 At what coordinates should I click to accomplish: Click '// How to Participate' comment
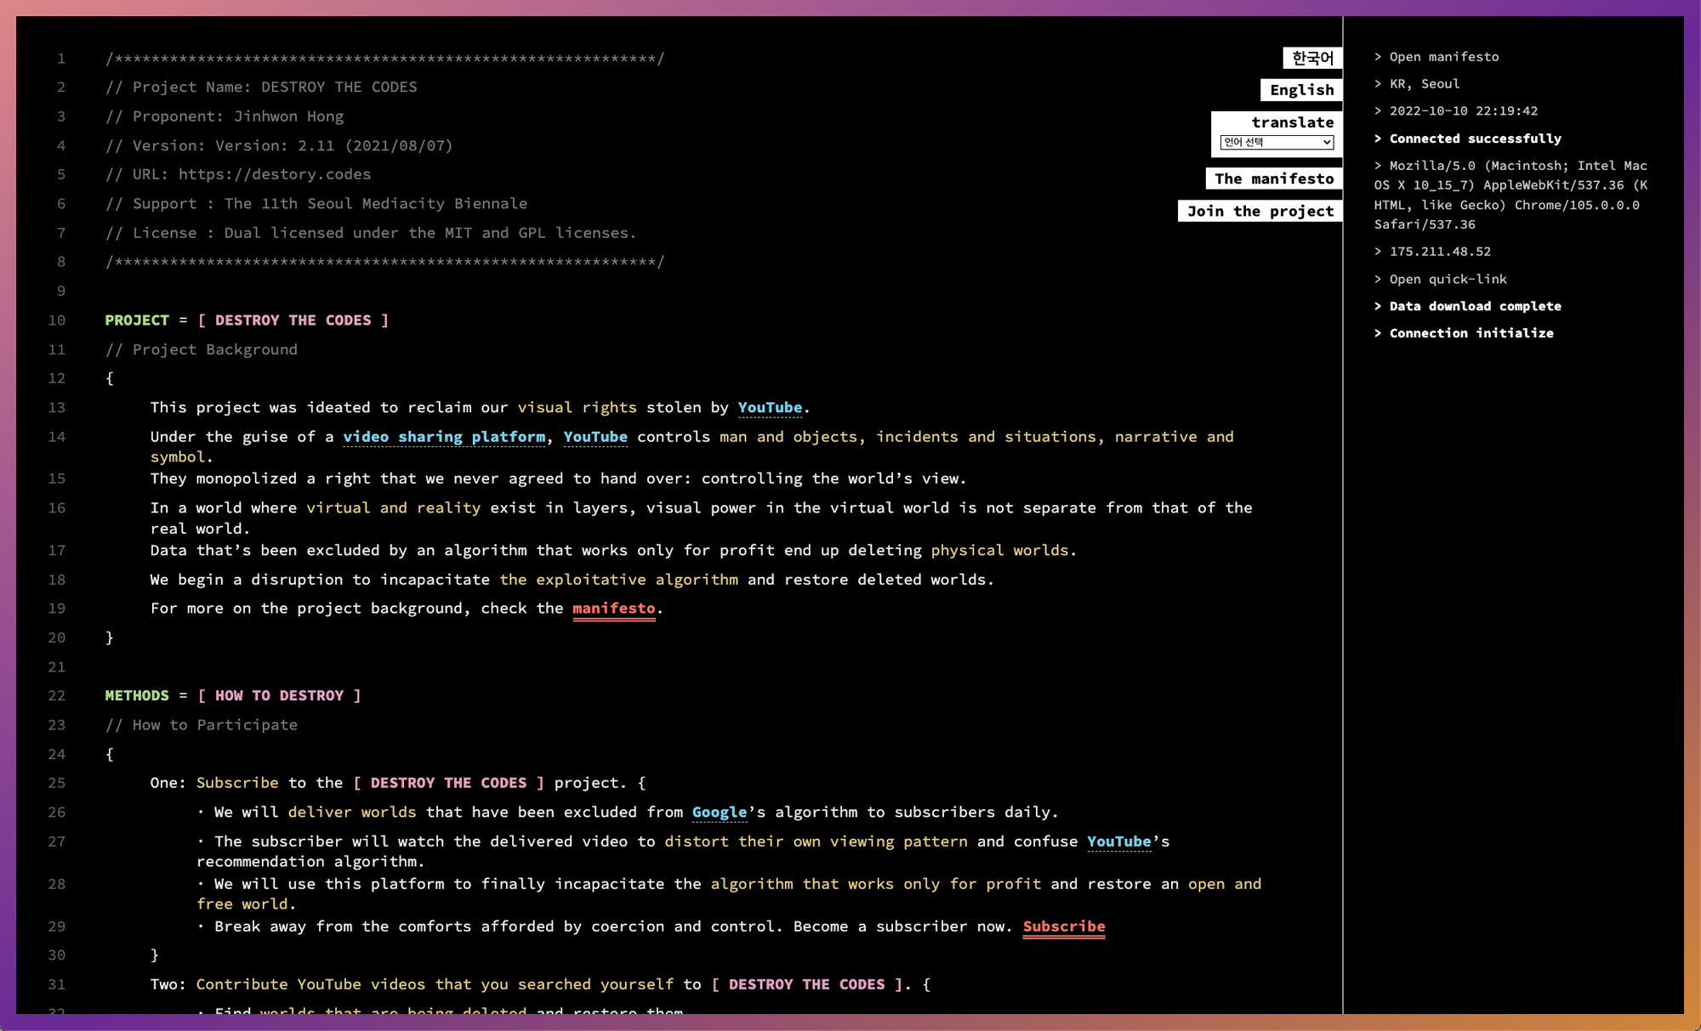coord(202,725)
